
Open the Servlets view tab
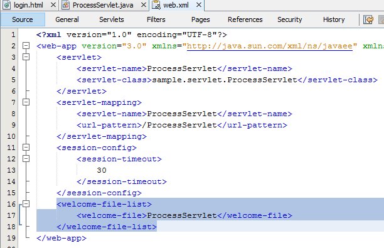[112, 19]
